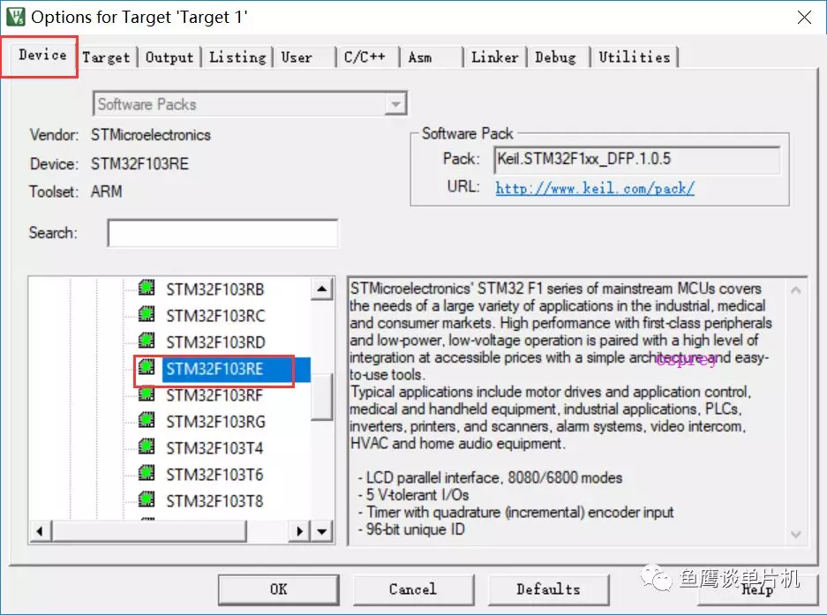This screenshot has width=827, height=615.
Task: Click the Defaults button
Action: tap(548, 589)
